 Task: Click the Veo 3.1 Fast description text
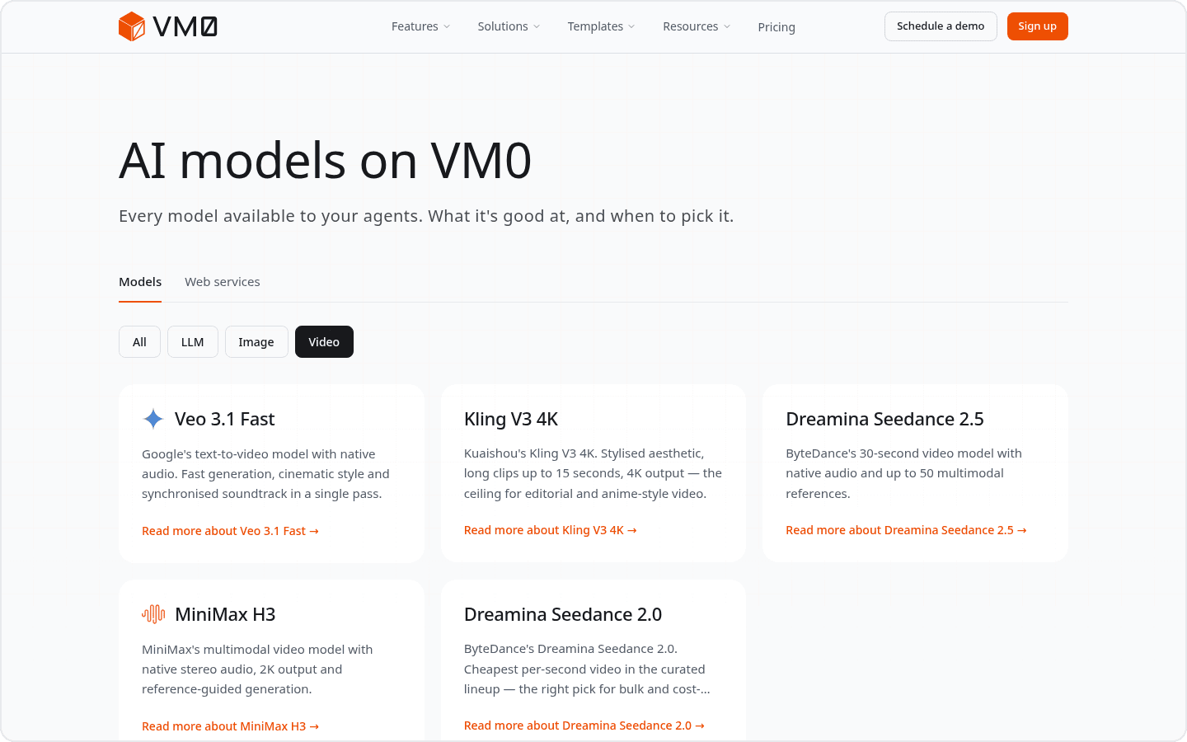265,474
